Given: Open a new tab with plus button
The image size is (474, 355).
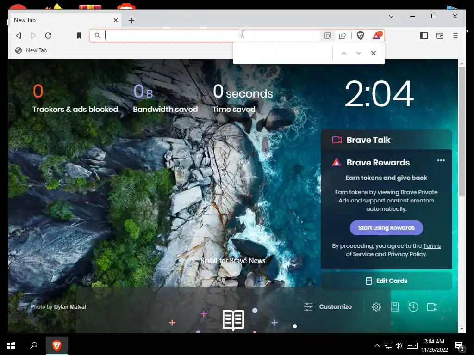Looking at the screenshot, I should tap(131, 20).
